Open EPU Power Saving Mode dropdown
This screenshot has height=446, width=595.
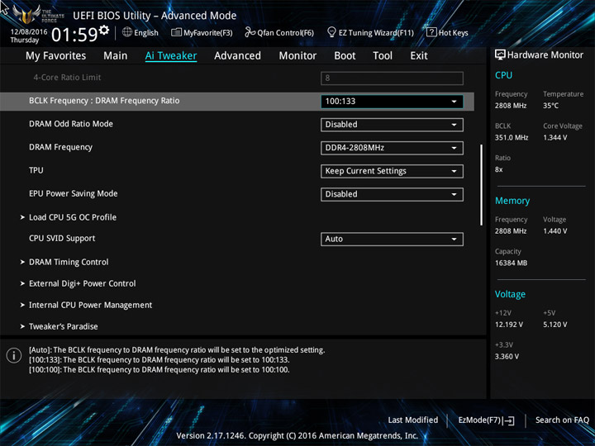click(x=392, y=194)
